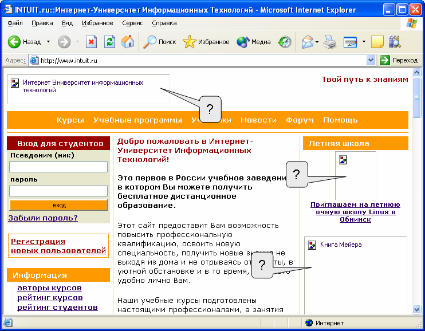
Task: Open the Избранное menu in menu bar
Action: [97, 23]
